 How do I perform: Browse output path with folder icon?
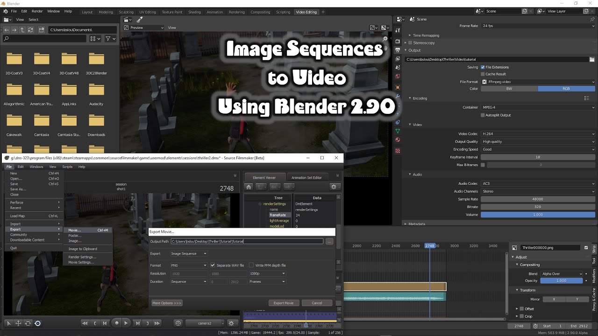click(592, 59)
